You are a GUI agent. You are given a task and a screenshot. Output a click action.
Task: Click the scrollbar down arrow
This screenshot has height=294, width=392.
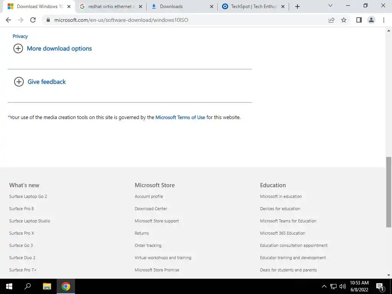point(389,275)
